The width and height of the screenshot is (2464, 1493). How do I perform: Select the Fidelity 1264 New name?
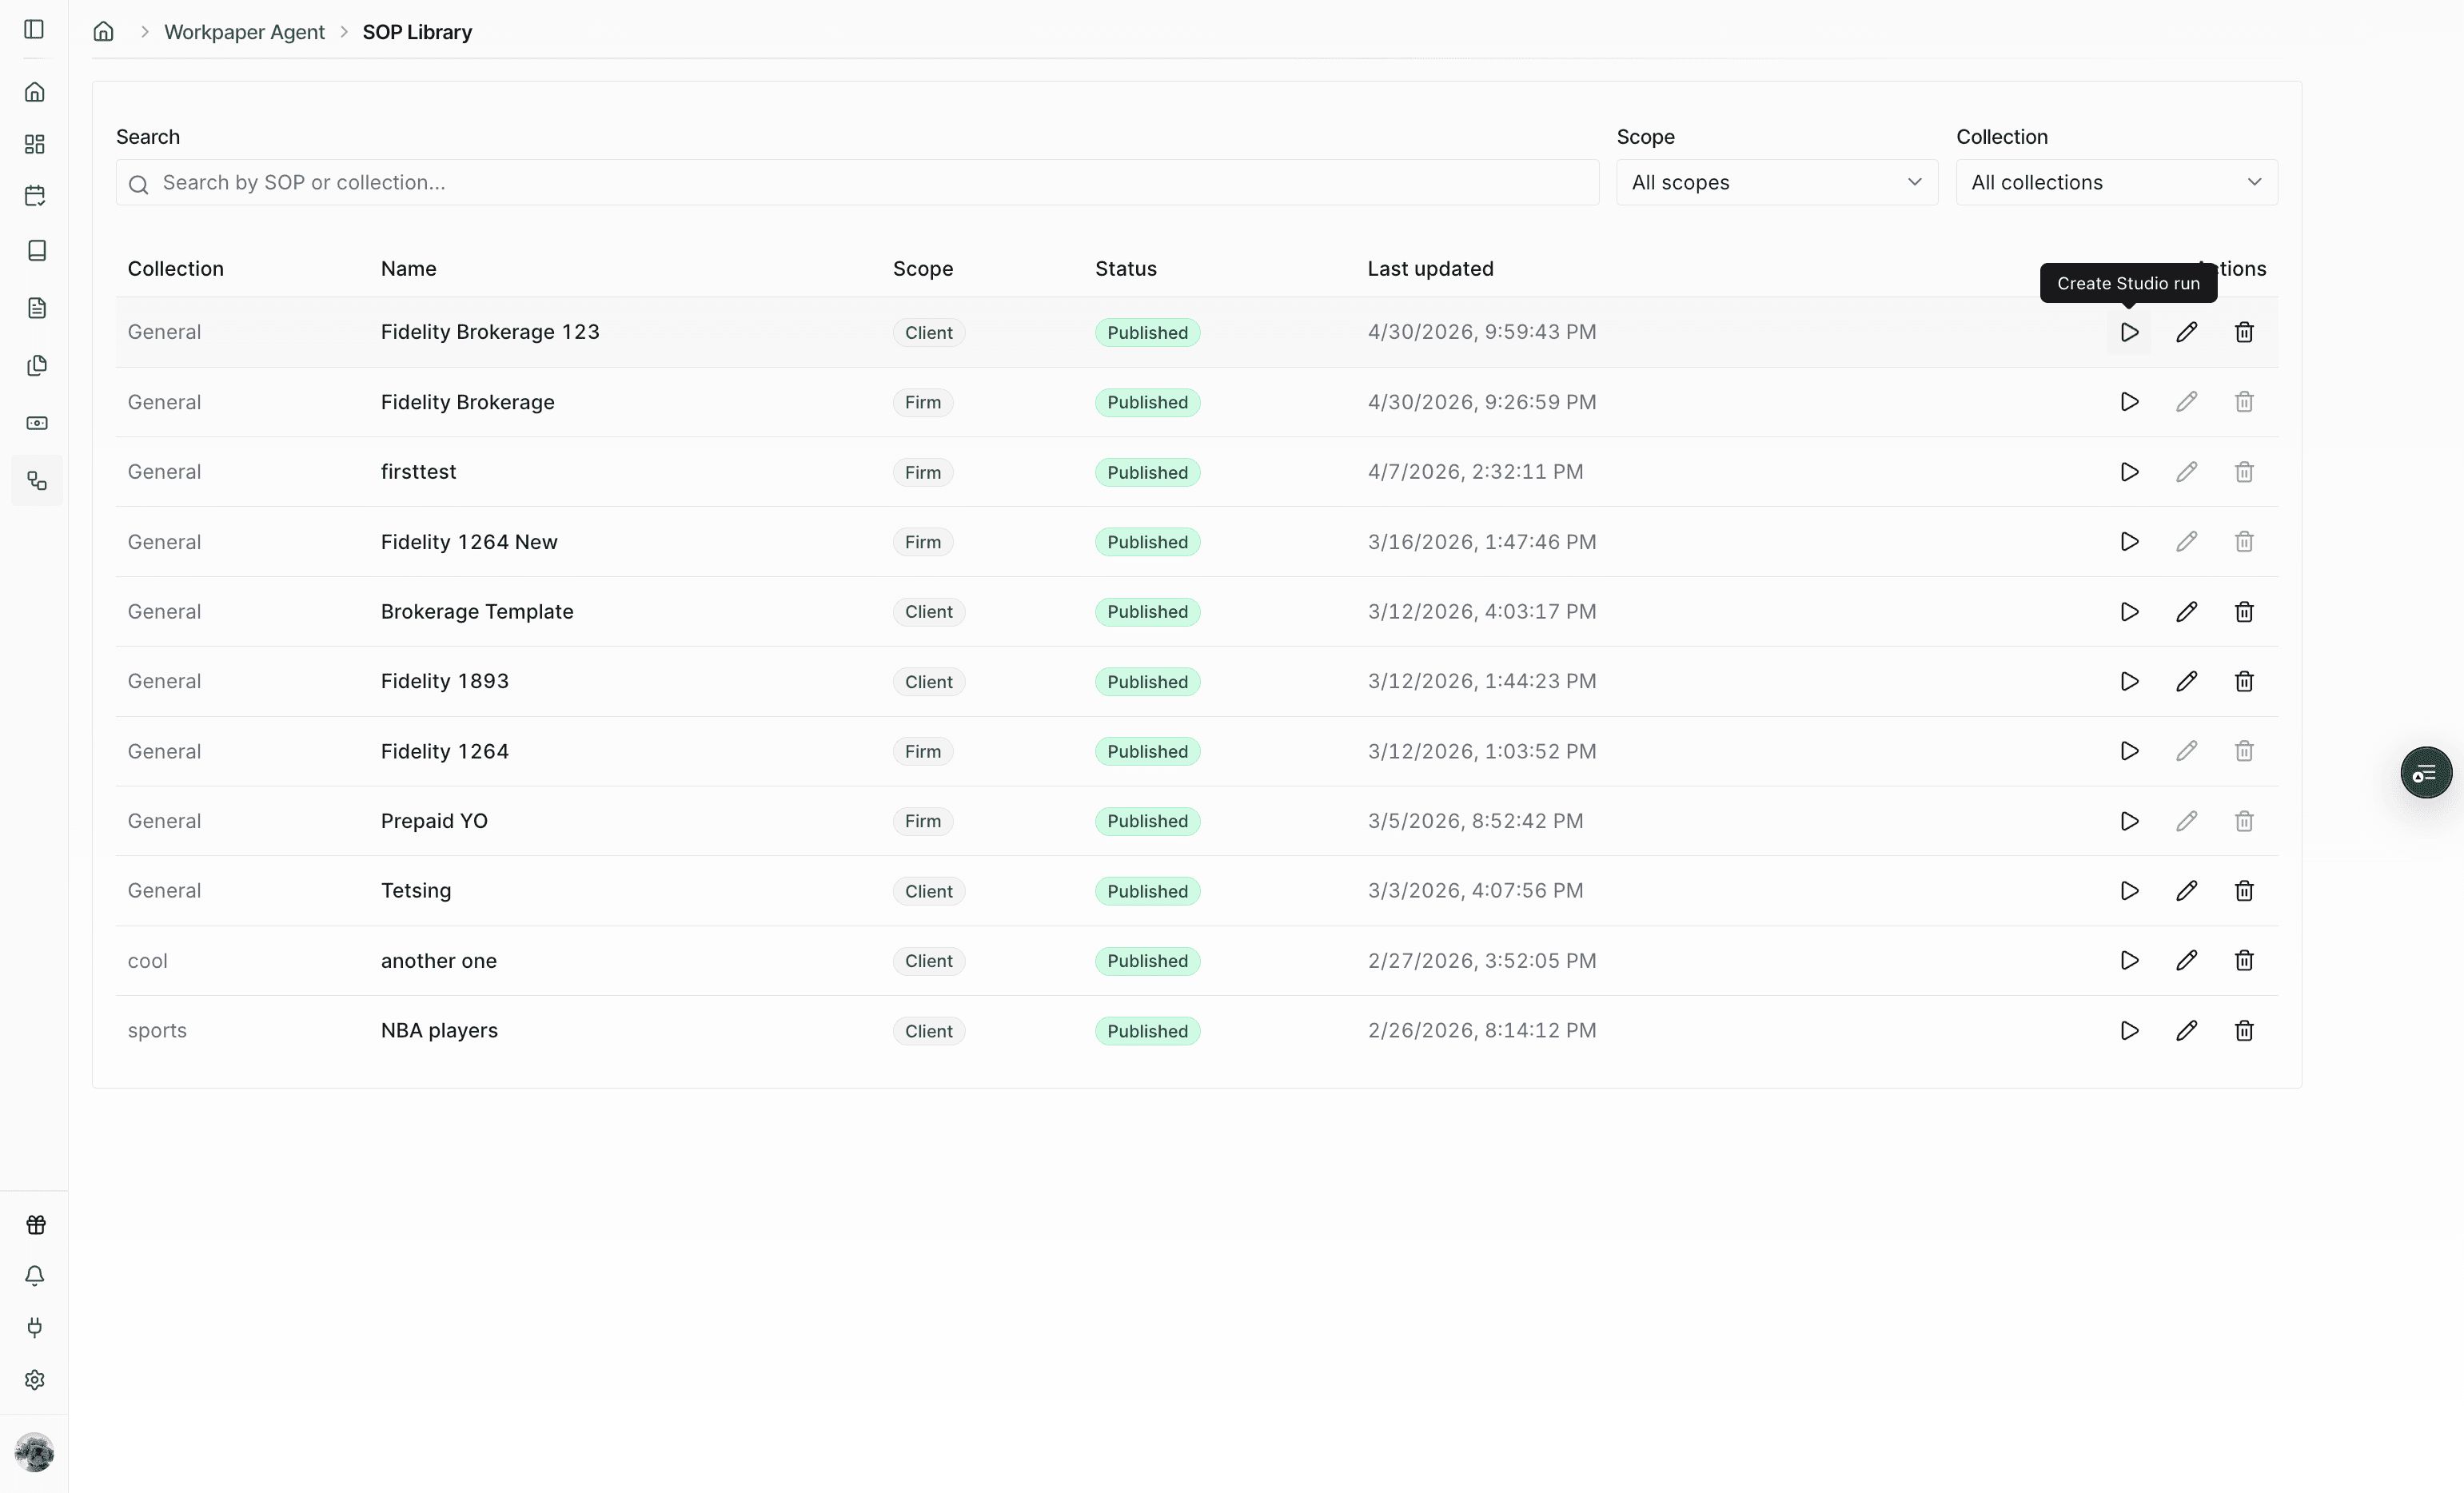(469, 542)
